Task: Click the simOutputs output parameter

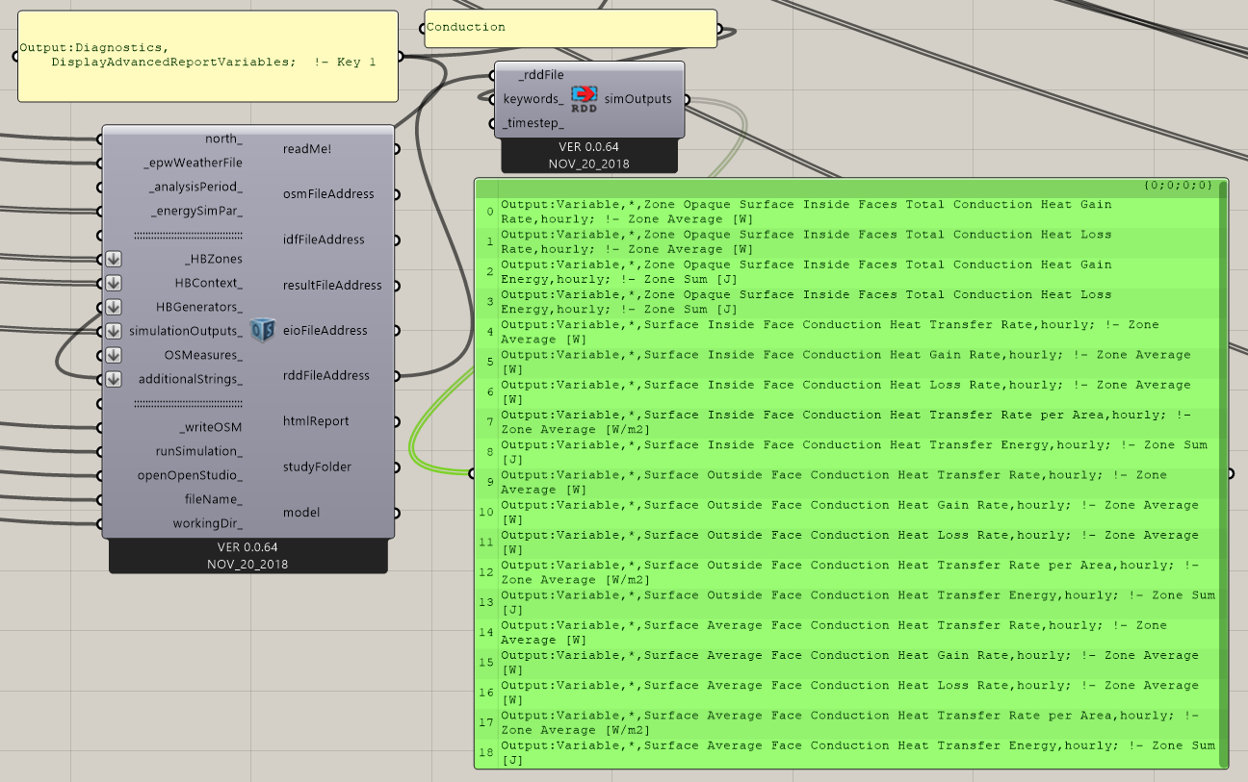Action: click(x=637, y=99)
